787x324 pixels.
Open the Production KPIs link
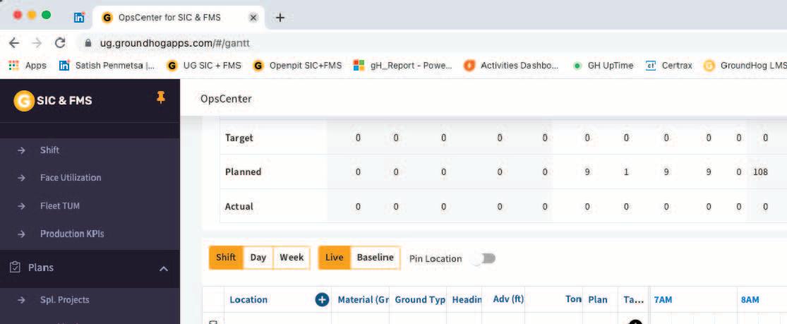pos(72,234)
